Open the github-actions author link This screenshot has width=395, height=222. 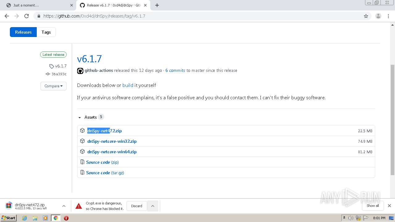click(x=99, y=70)
